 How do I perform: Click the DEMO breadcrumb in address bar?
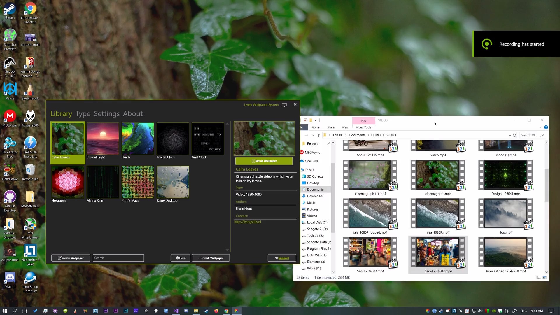(376, 135)
